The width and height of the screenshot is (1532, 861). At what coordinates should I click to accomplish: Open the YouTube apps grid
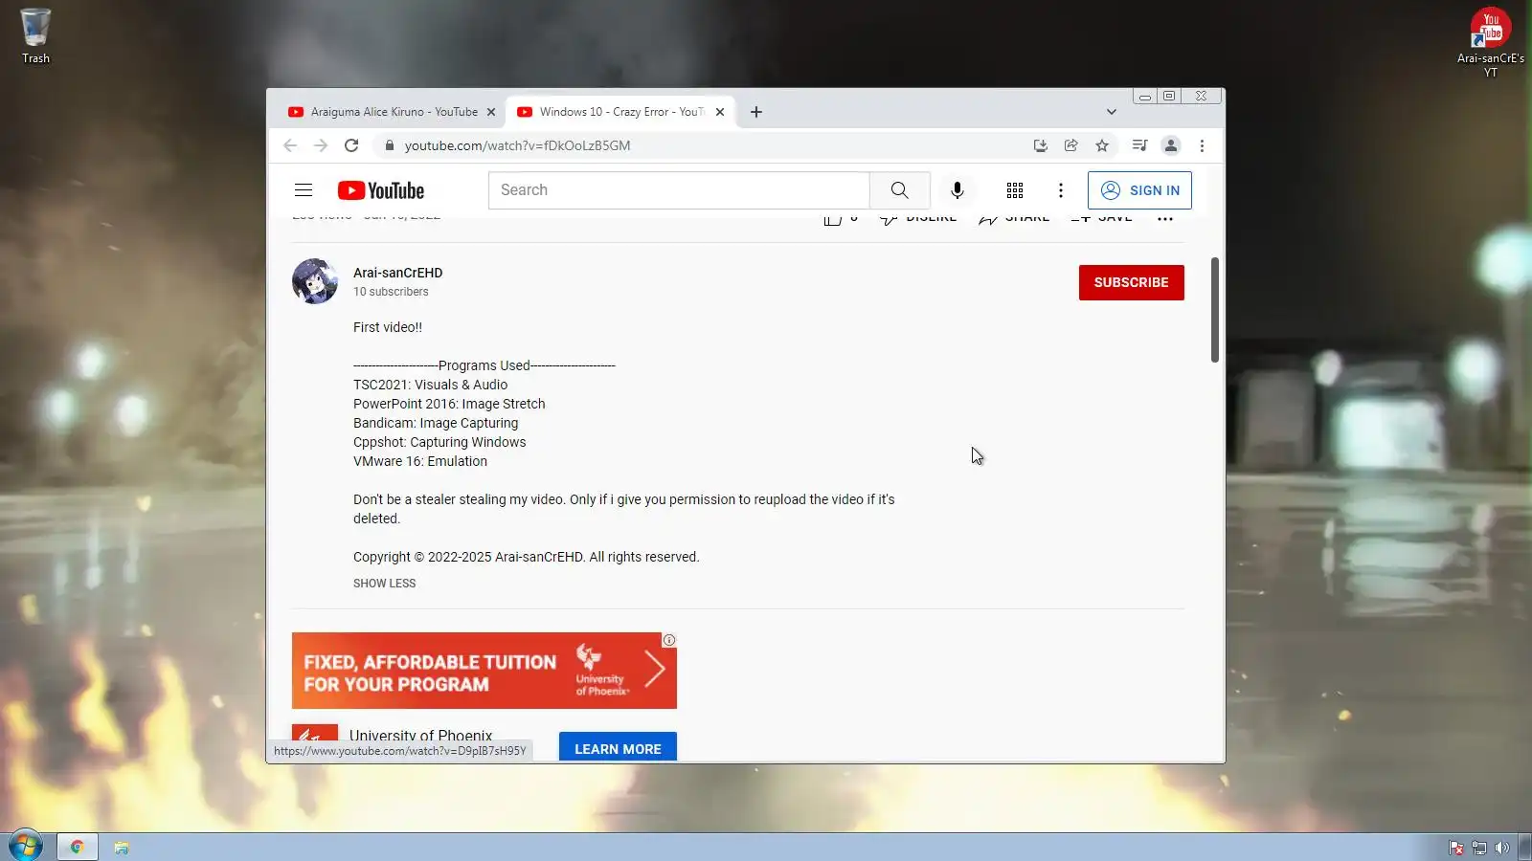point(1015,190)
